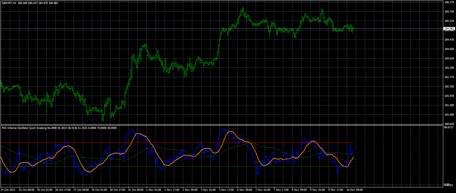456x193 pixels.
Task: Click the 7 Nov 17:00 time label
Action: pyautogui.click(x=281, y=190)
